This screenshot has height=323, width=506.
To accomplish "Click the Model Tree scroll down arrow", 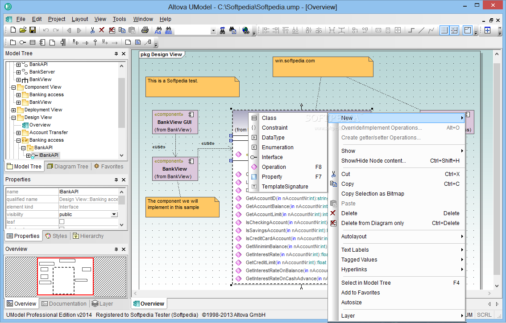I will (x=122, y=155).
